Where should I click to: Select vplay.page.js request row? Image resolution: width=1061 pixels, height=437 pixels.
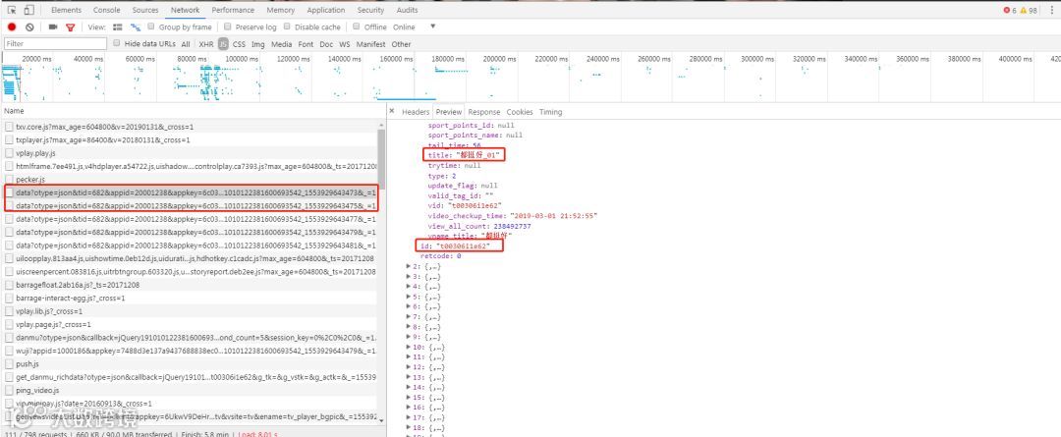click(x=191, y=324)
